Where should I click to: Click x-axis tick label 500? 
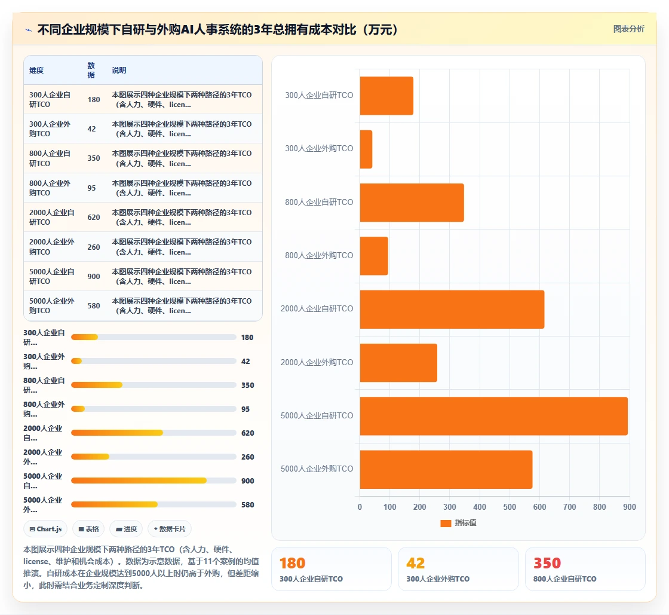pyautogui.click(x=510, y=507)
